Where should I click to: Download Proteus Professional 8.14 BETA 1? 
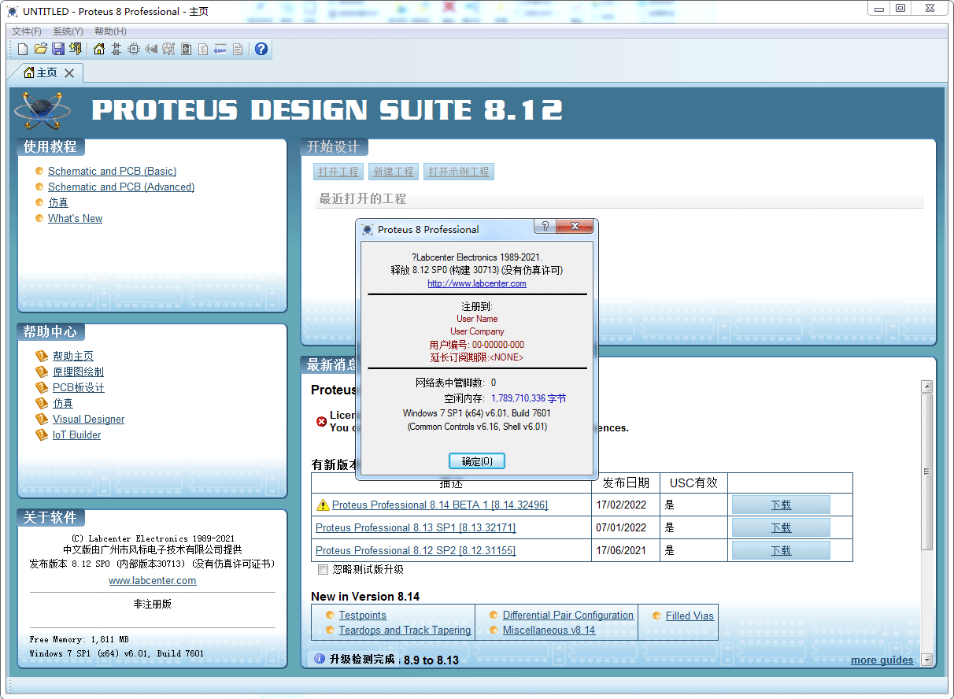coord(781,505)
